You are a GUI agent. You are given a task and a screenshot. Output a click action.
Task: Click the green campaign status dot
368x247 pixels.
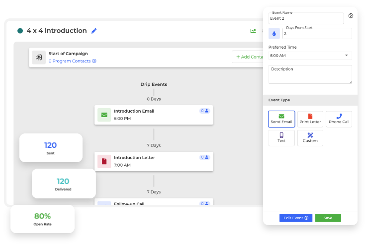coord(20,31)
